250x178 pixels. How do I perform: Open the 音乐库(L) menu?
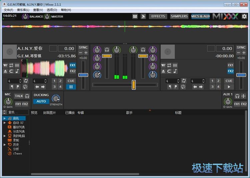point(23,10)
